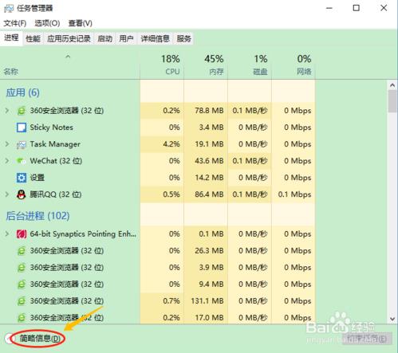Click the 设置 gear icon
Image resolution: width=398 pixels, height=353 pixels.
[x=22, y=178]
